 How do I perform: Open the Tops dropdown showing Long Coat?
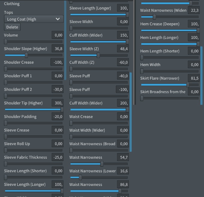34,19
